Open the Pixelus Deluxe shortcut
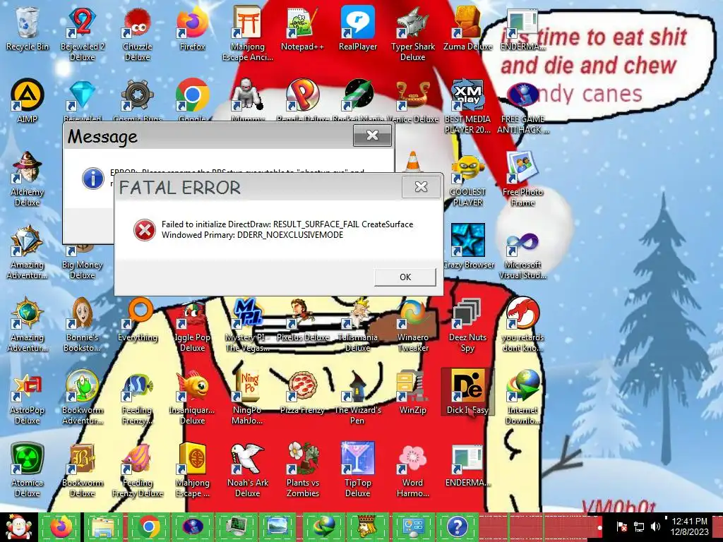 (x=302, y=319)
